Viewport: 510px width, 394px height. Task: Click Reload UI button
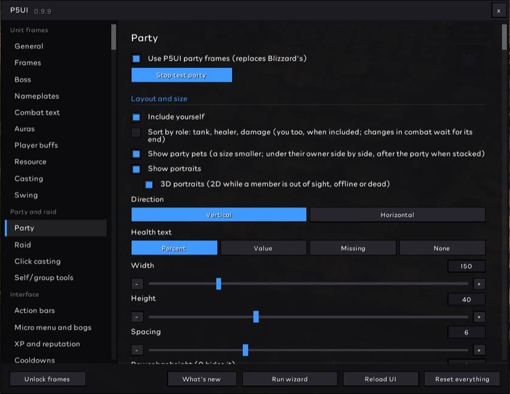coord(381,379)
